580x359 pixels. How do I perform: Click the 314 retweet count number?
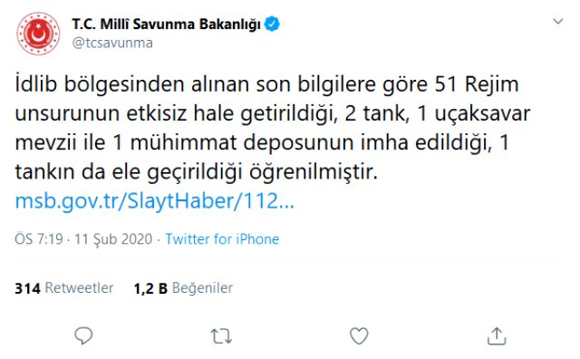(28, 288)
